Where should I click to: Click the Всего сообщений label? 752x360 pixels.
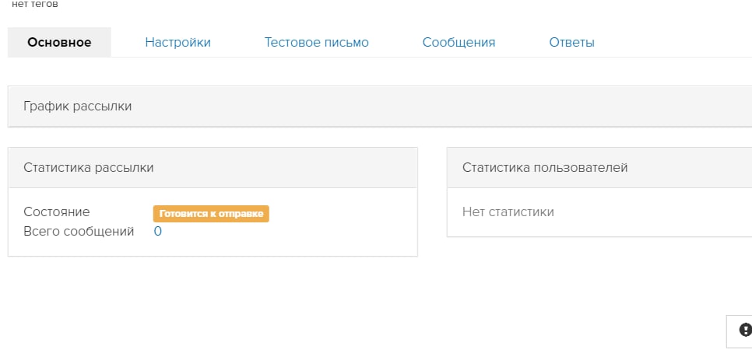[79, 232]
